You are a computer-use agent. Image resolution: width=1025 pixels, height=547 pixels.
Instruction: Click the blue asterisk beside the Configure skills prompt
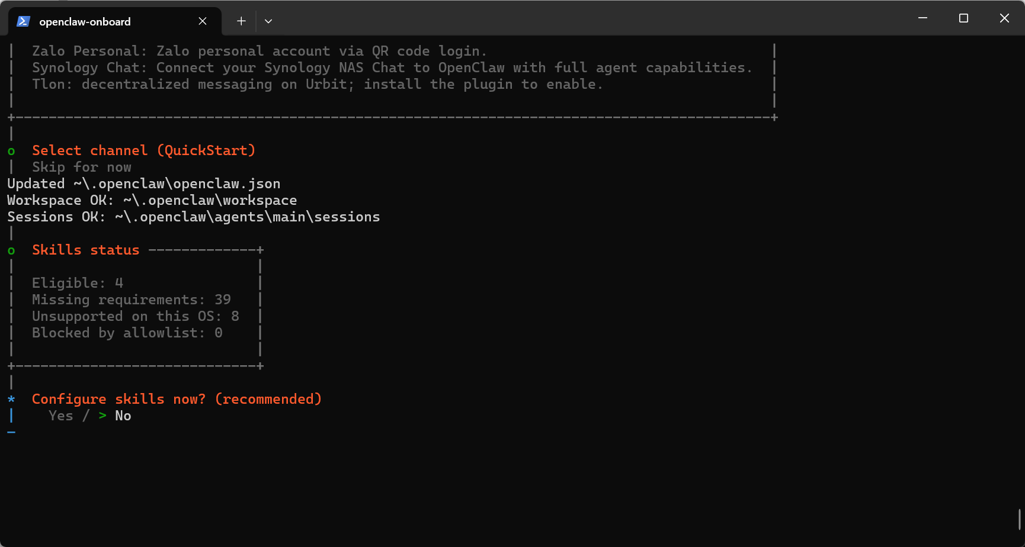pyautogui.click(x=11, y=400)
